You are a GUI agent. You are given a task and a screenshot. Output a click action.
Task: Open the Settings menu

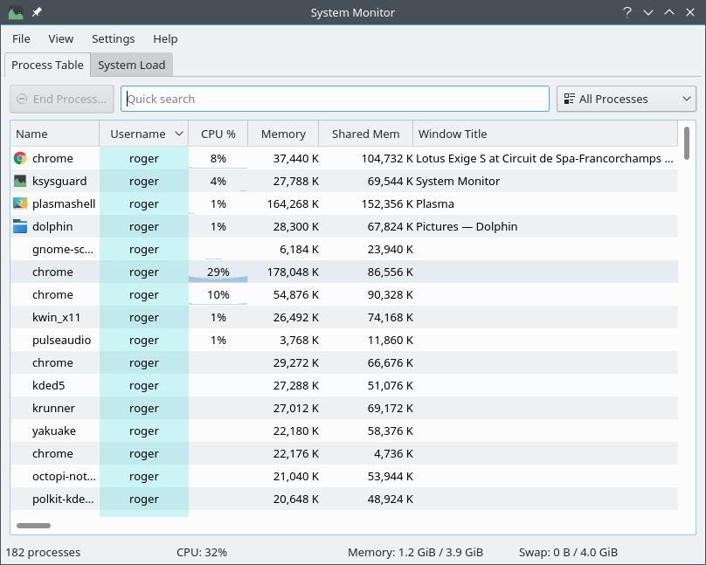(113, 38)
